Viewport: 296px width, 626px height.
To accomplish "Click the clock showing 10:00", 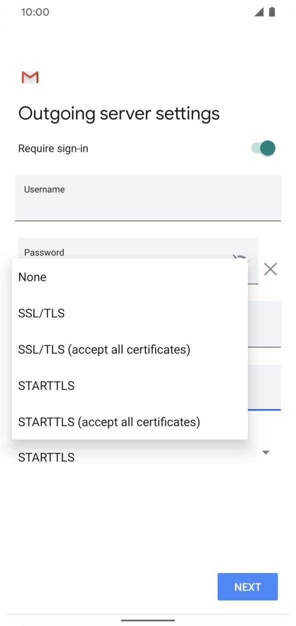I will [x=35, y=11].
